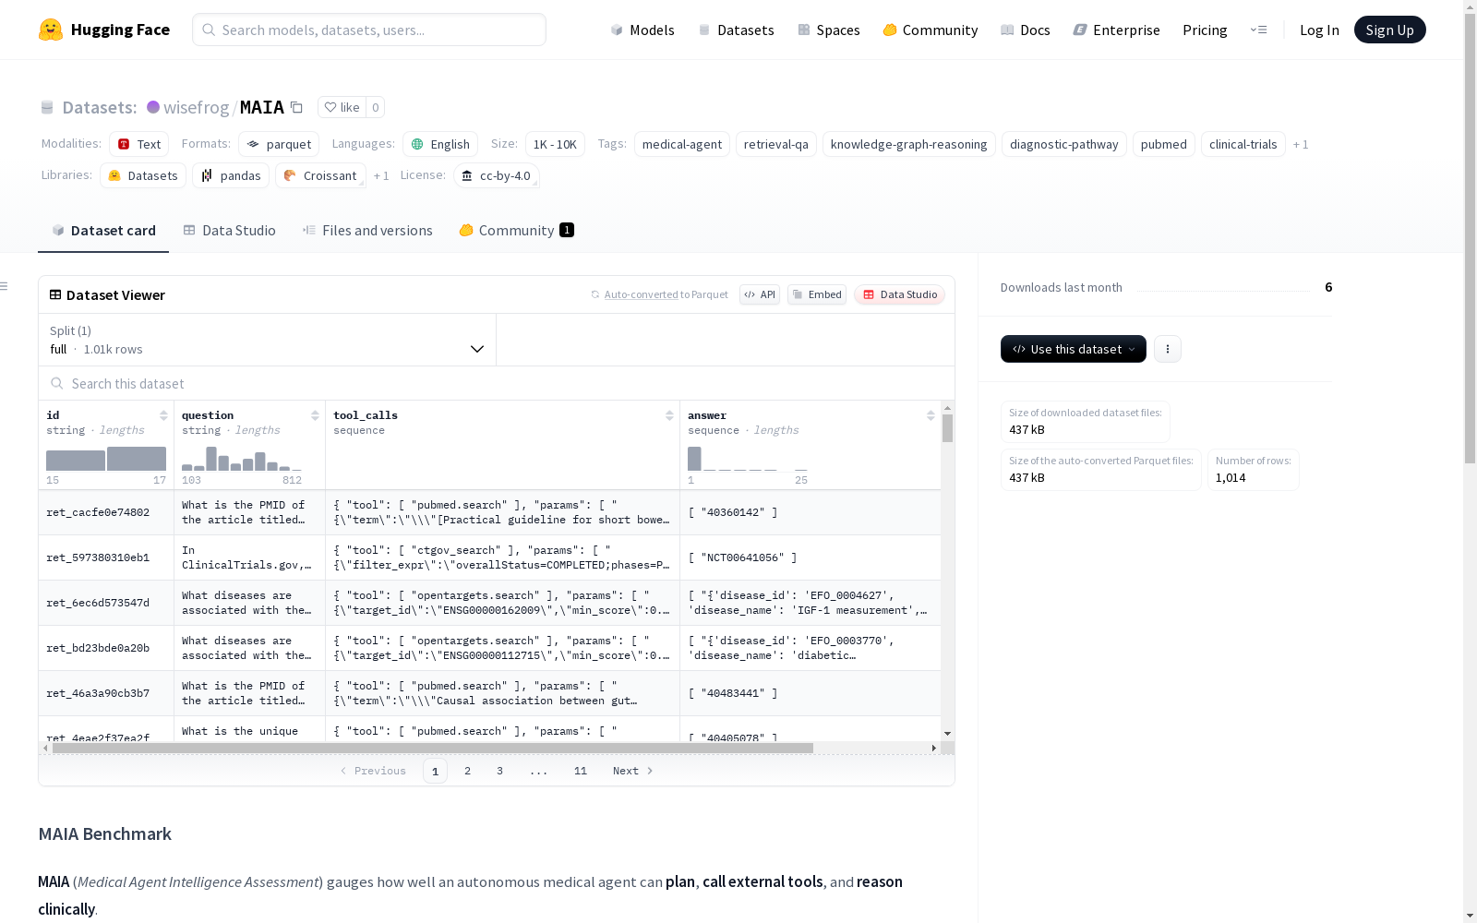Click the Datasets breadcrumb icon

point(47,107)
